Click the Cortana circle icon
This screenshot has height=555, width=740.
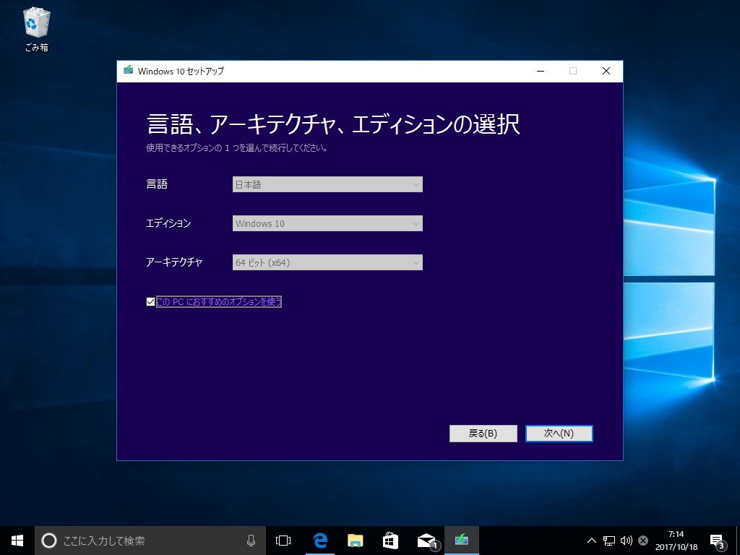coord(49,541)
